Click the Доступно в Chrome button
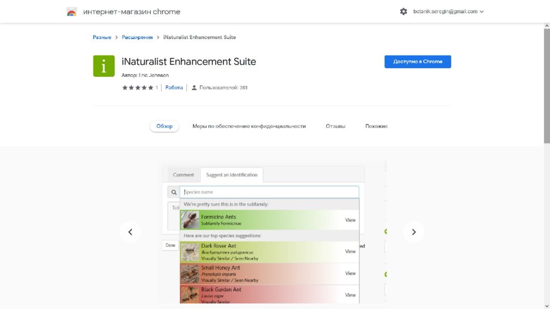This screenshot has width=550, height=309. pos(418,62)
